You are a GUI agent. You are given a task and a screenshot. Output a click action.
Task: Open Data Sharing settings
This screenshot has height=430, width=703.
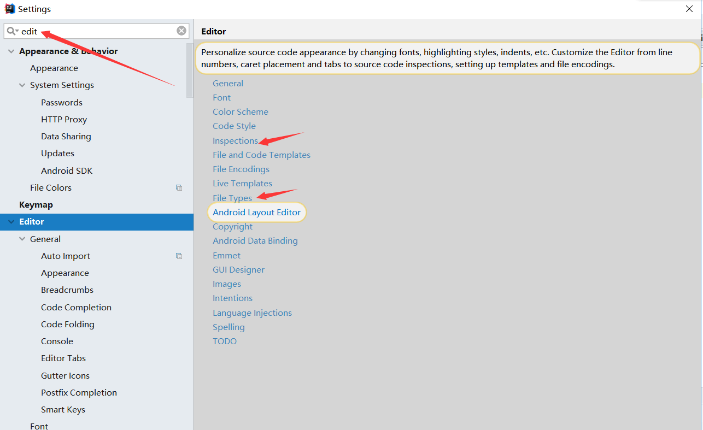(x=66, y=137)
